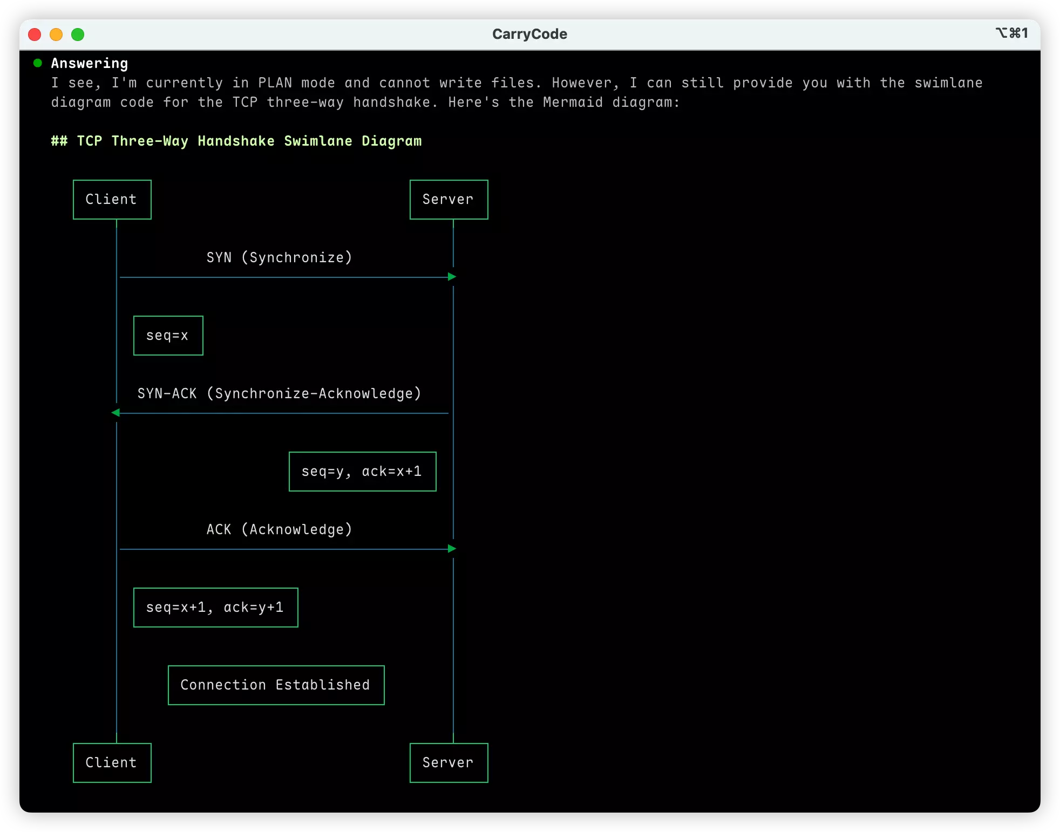Image resolution: width=1060 pixels, height=832 pixels.
Task: Click the ACK (Acknowledge) message label
Action: point(279,529)
